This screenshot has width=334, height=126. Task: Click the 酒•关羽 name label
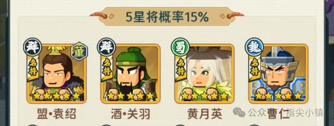pyautogui.click(x=131, y=114)
